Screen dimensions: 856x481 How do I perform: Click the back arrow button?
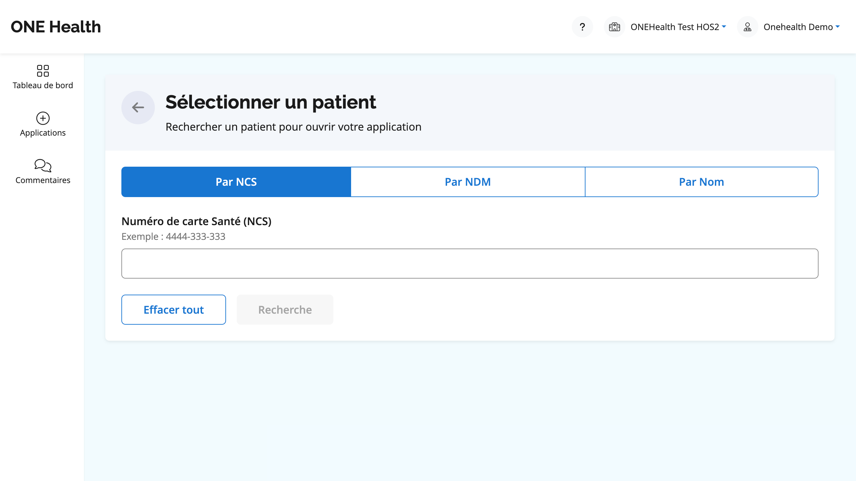coord(138,108)
